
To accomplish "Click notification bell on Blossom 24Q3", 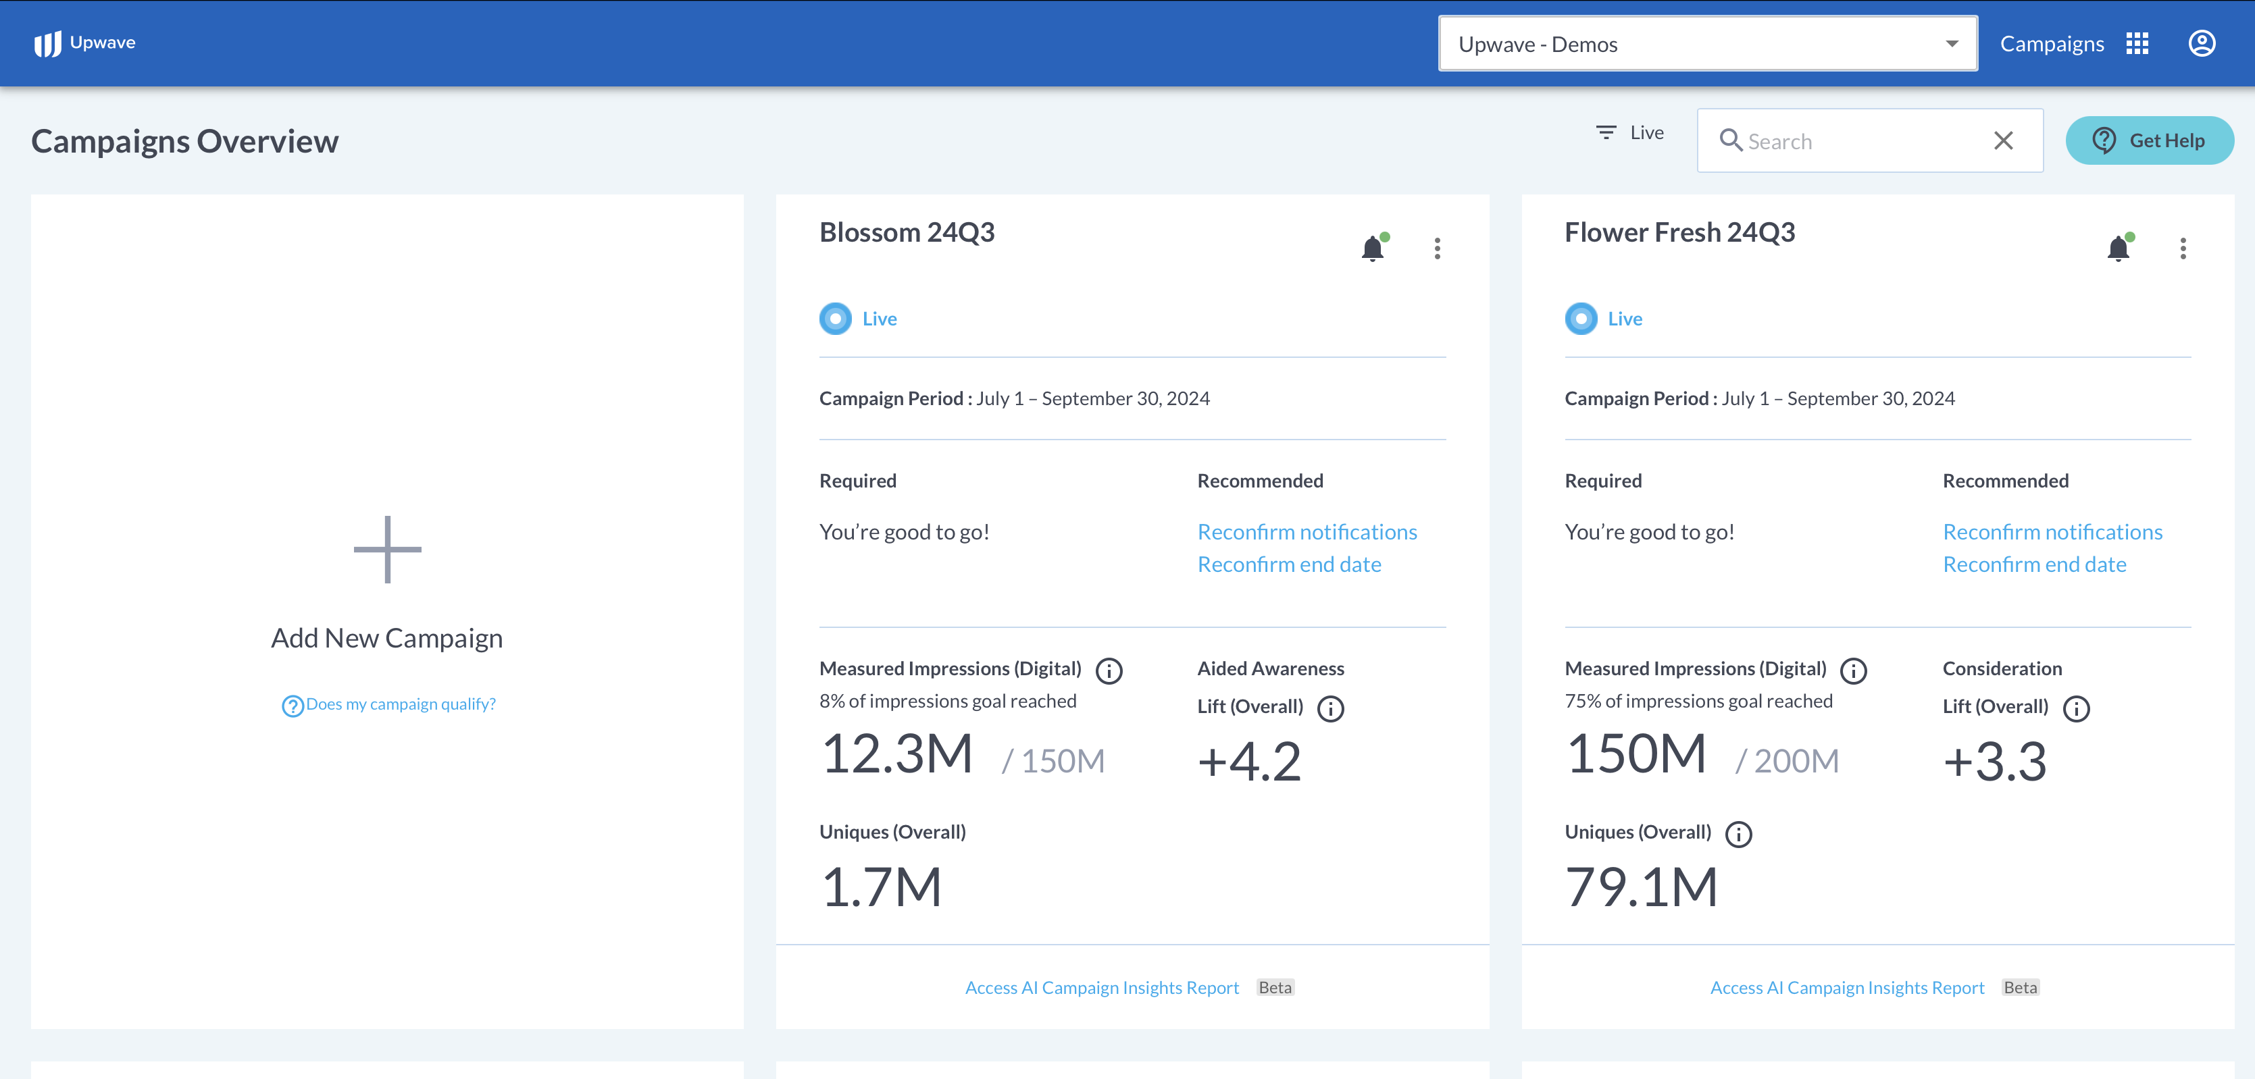I will click(1373, 248).
